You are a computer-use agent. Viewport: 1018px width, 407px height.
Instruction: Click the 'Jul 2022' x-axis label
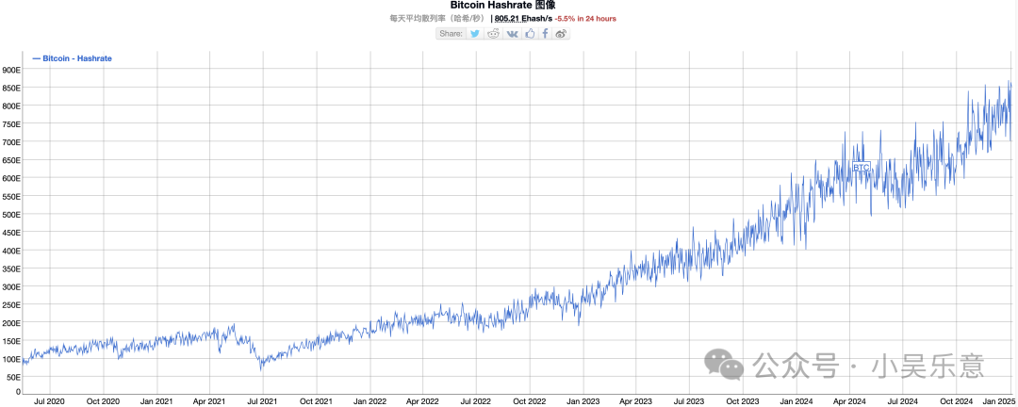(475, 401)
